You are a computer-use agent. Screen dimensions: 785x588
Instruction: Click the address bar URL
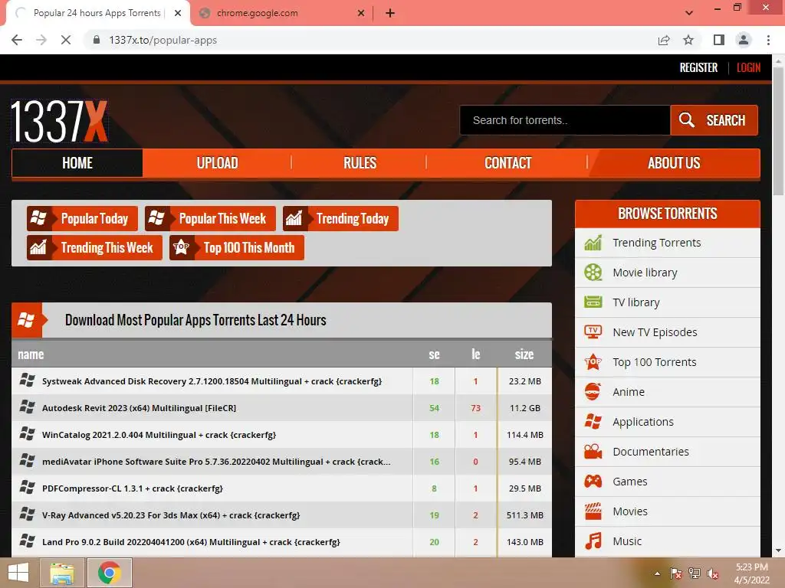pos(163,40)
